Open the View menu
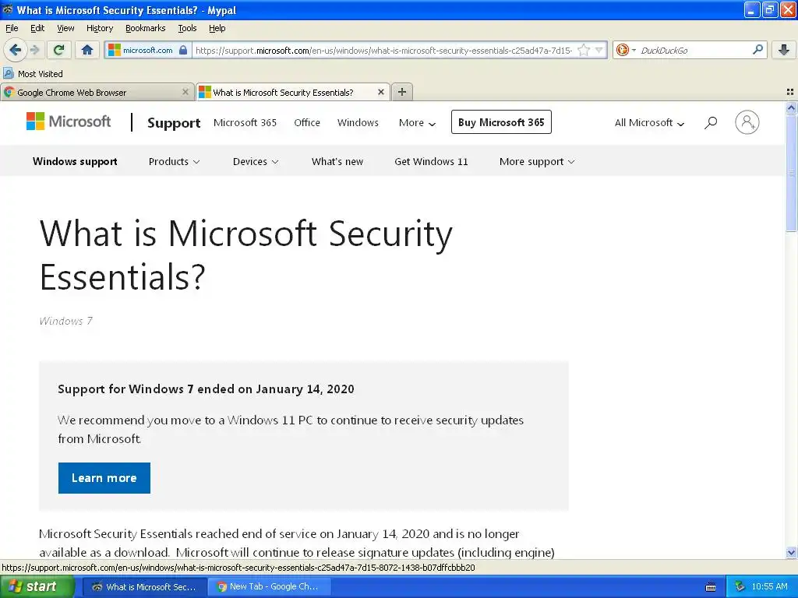Screen dimensions: 798x598 tap(65, 28)
